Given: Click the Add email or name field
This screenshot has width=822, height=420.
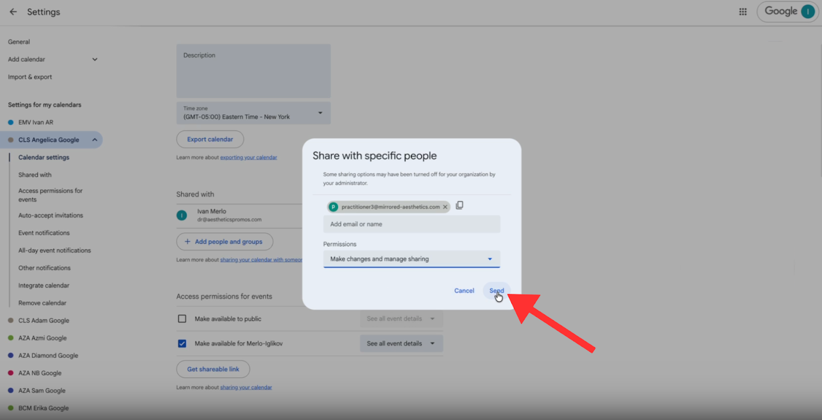Looking at the screenshot, I should pyautogui.click(x=412, y=224).
